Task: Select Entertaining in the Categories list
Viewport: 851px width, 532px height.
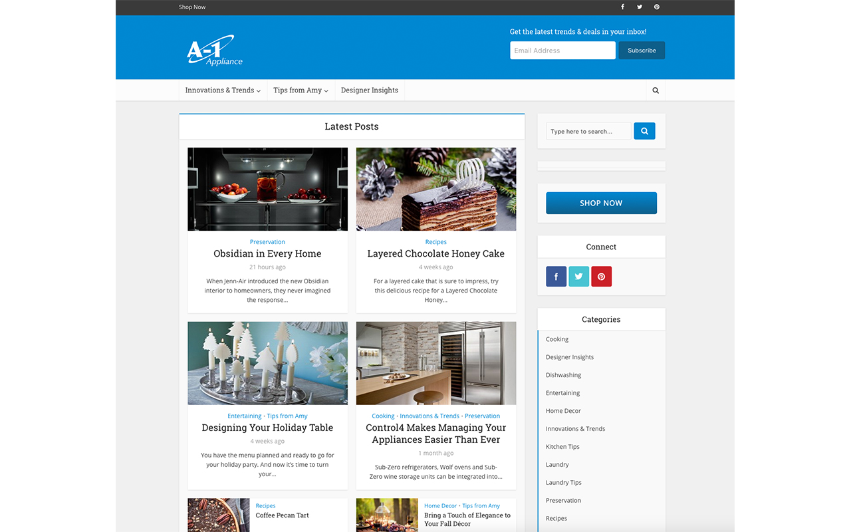Action: [x=563, y=393]
